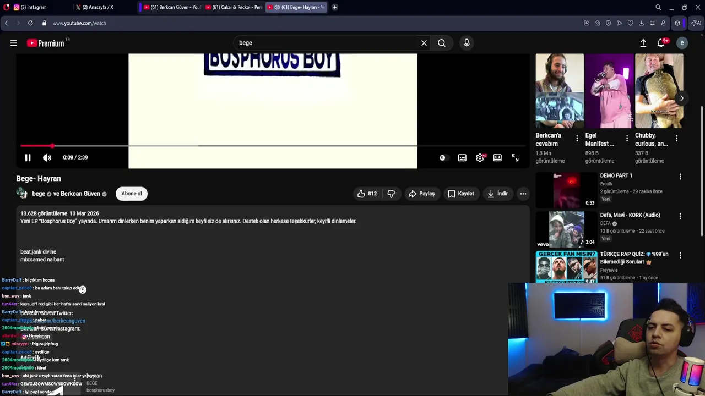The width and height of the screenshot is (705, 396).
Task: Open the account avatar menu
Action: (682, 43)
